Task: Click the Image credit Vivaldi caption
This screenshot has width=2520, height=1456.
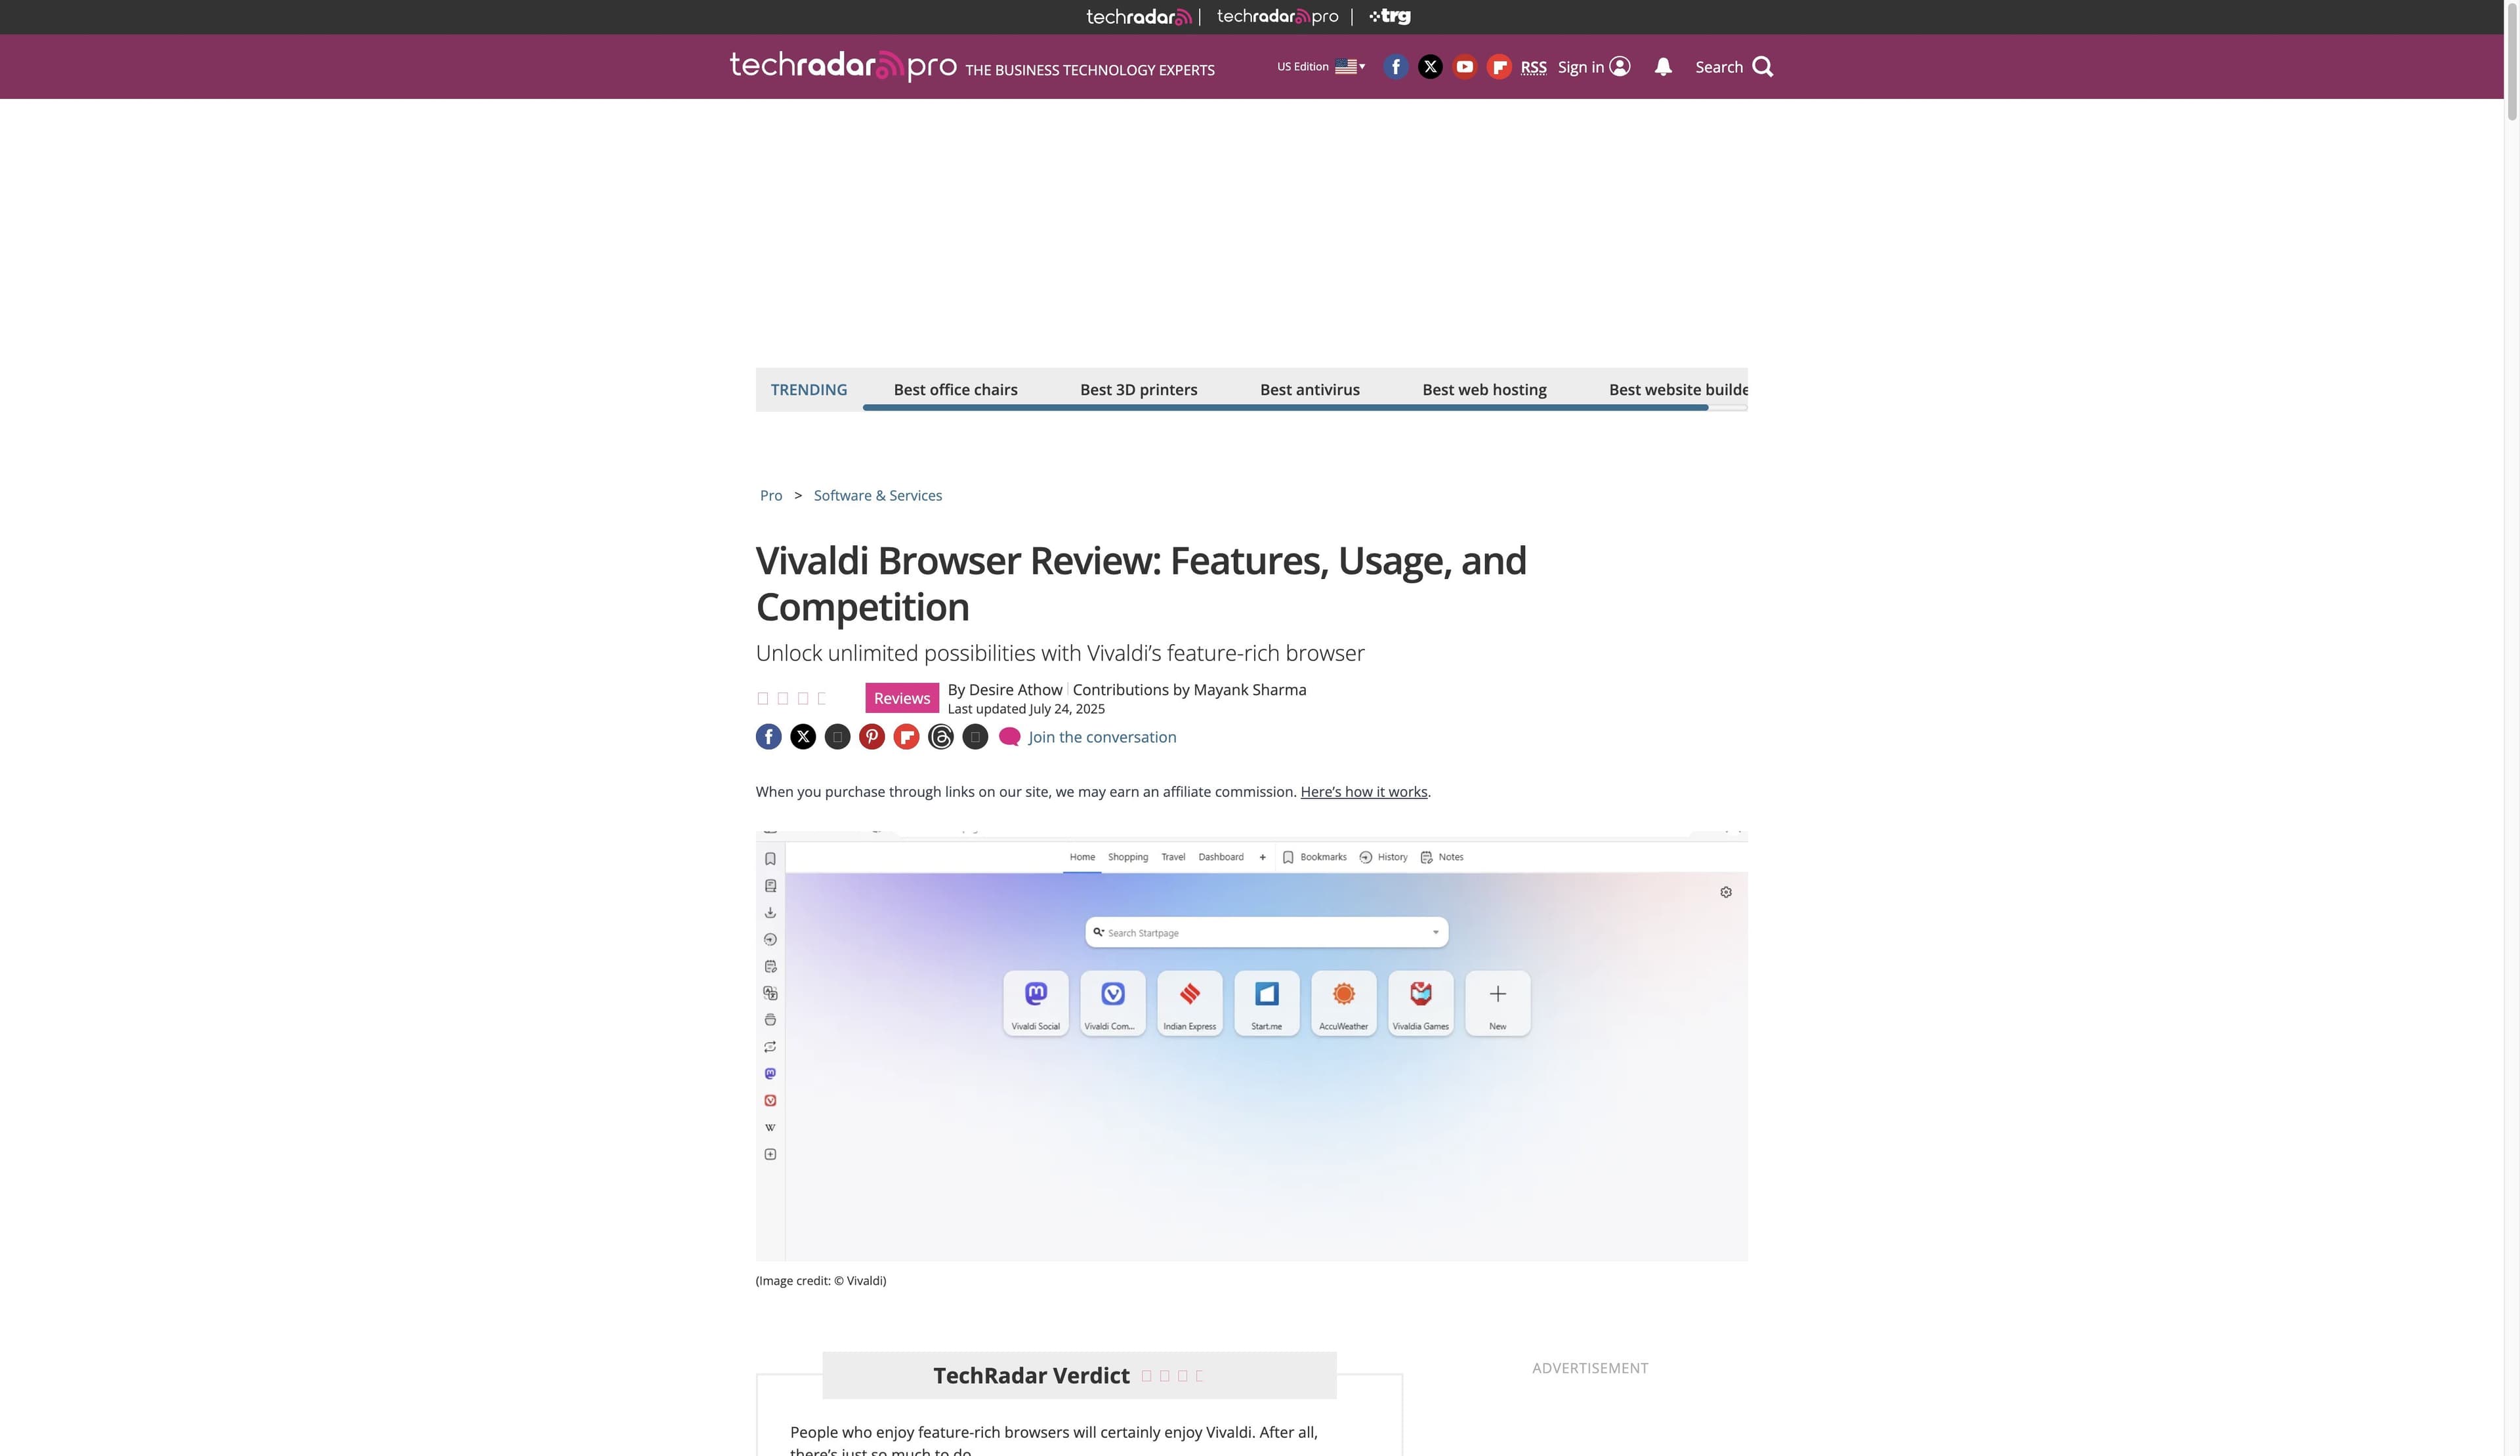Action: pos(820,1280)
